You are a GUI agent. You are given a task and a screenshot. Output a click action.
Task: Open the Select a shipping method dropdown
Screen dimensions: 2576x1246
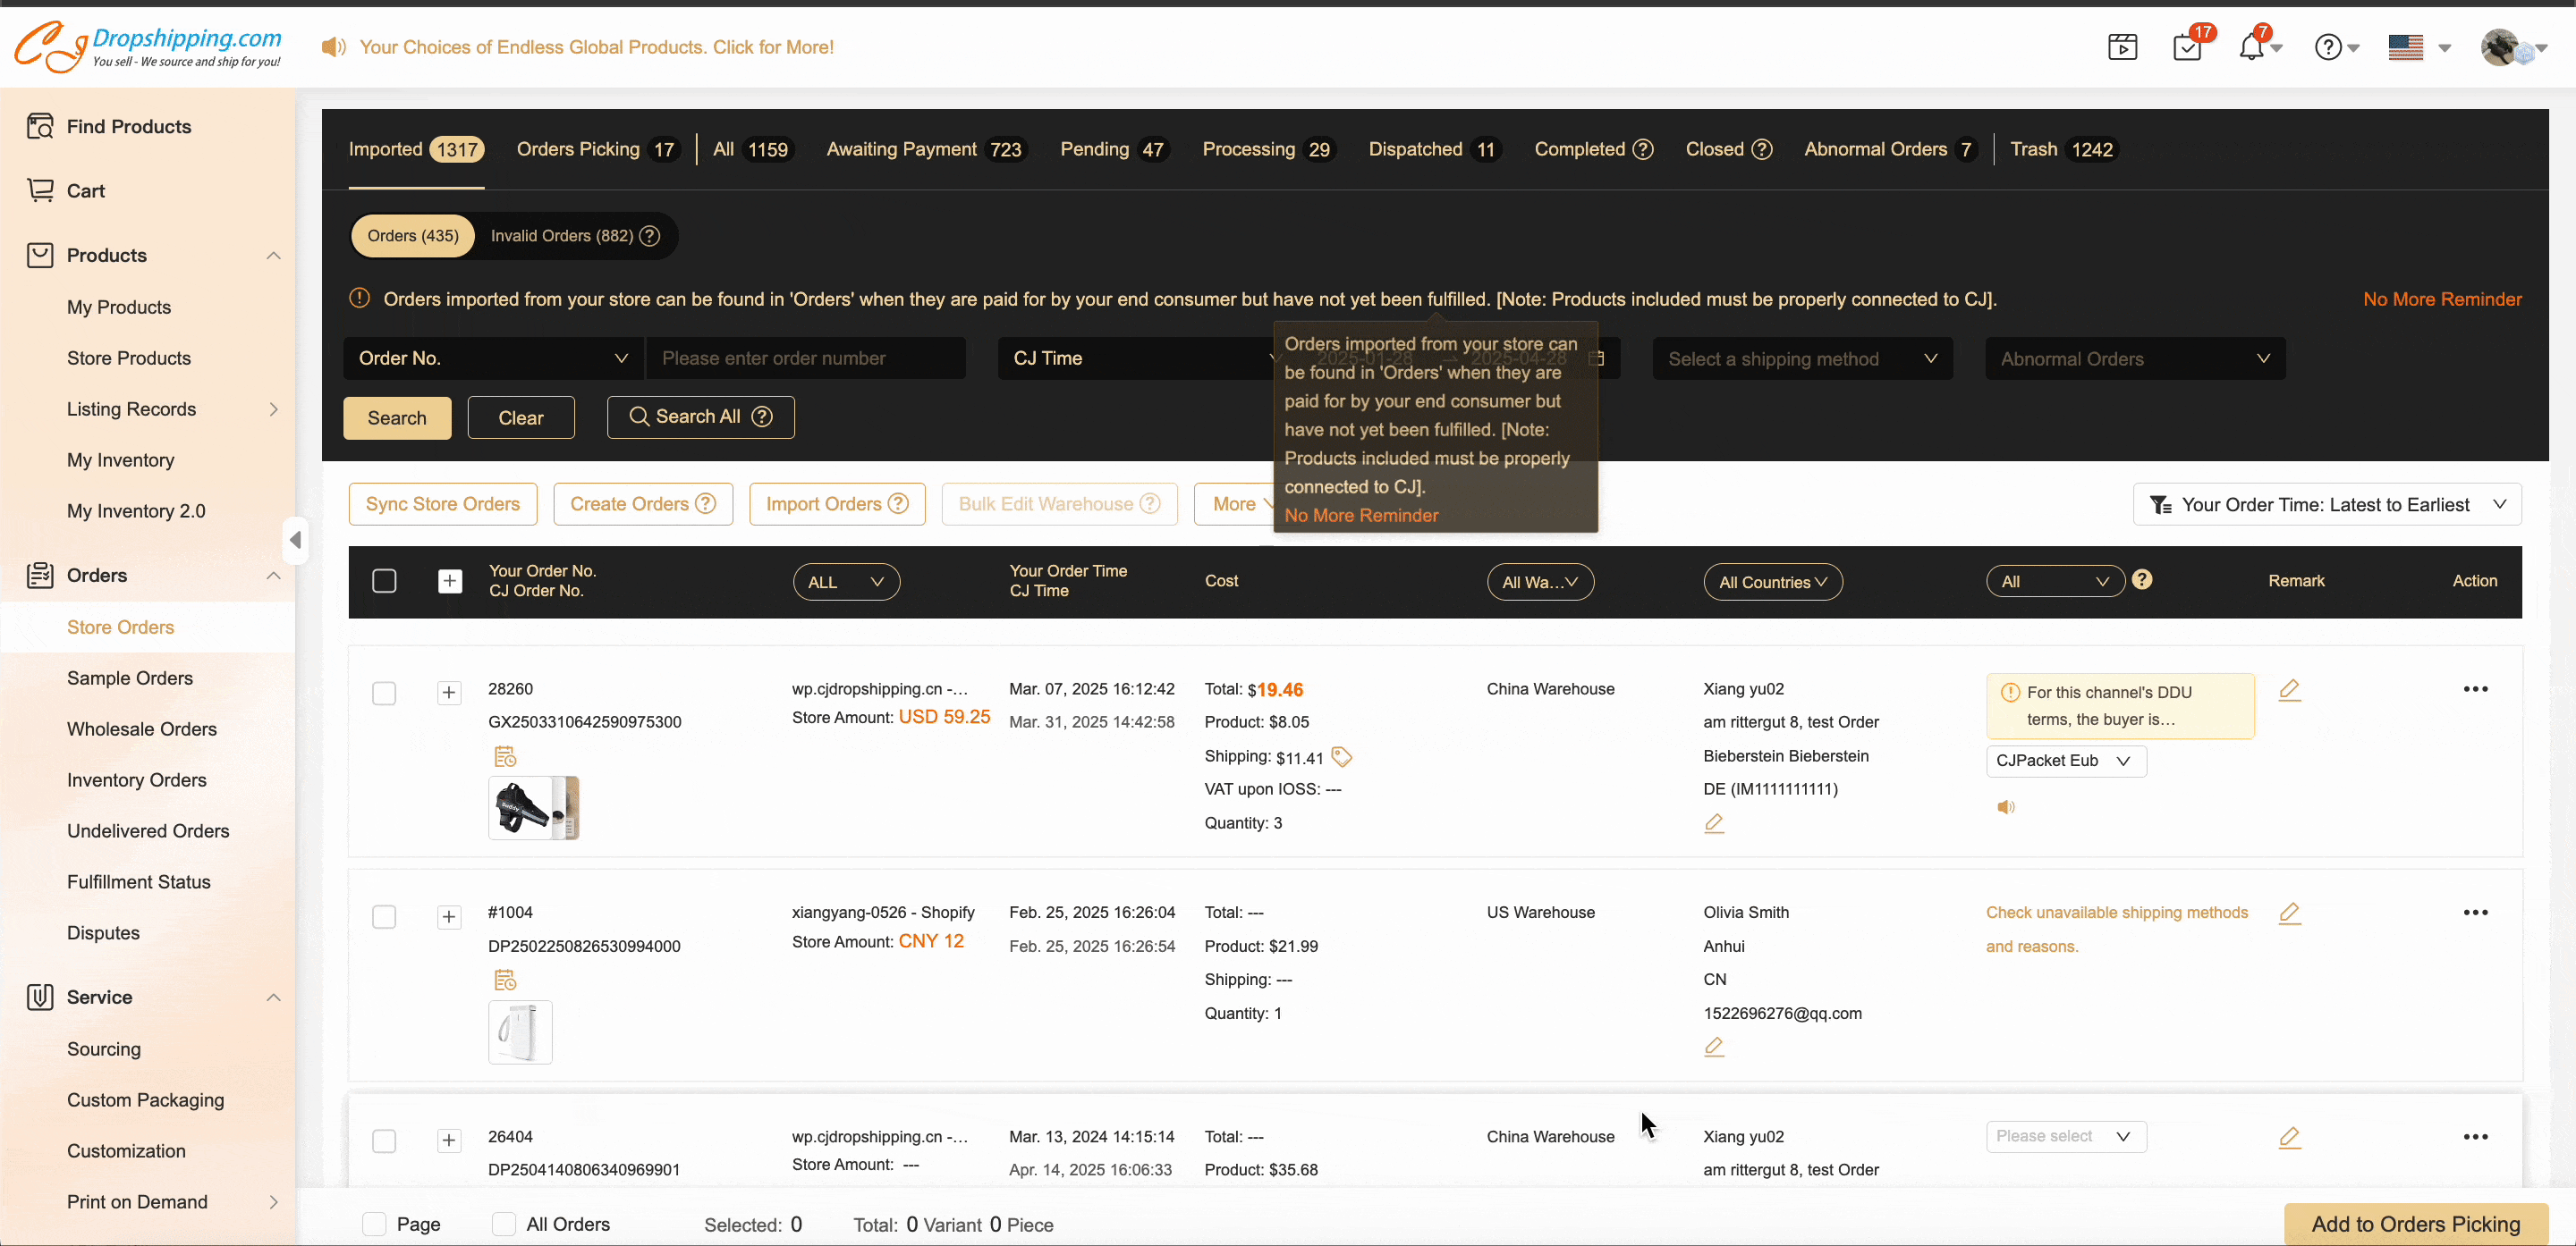1802,358
